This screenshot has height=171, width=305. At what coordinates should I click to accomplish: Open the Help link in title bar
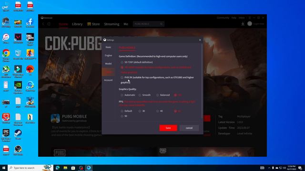click(234, 18)
